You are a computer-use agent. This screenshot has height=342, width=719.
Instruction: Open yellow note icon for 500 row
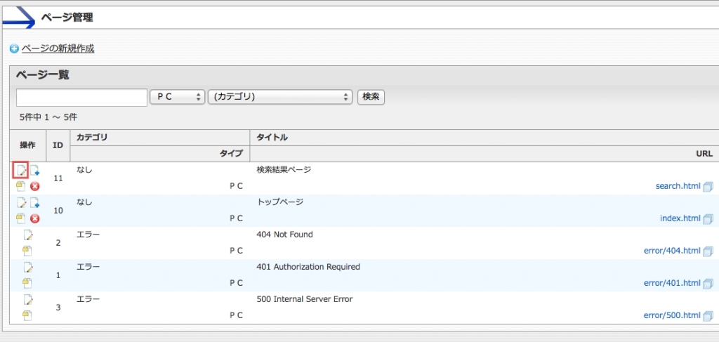coord(27,315)
